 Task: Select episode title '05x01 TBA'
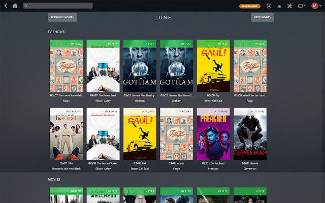click(x=67, y=163)
